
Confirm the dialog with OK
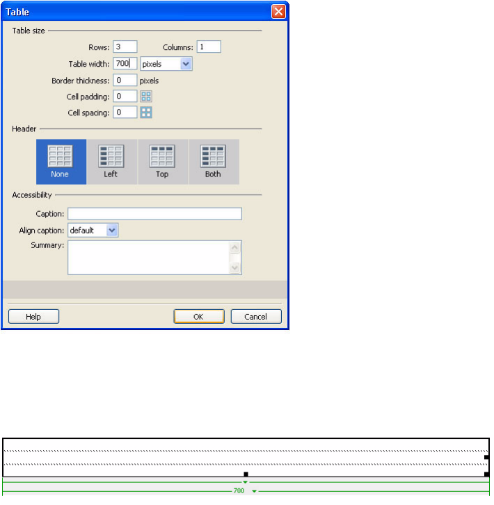click(x=200, y=317)
